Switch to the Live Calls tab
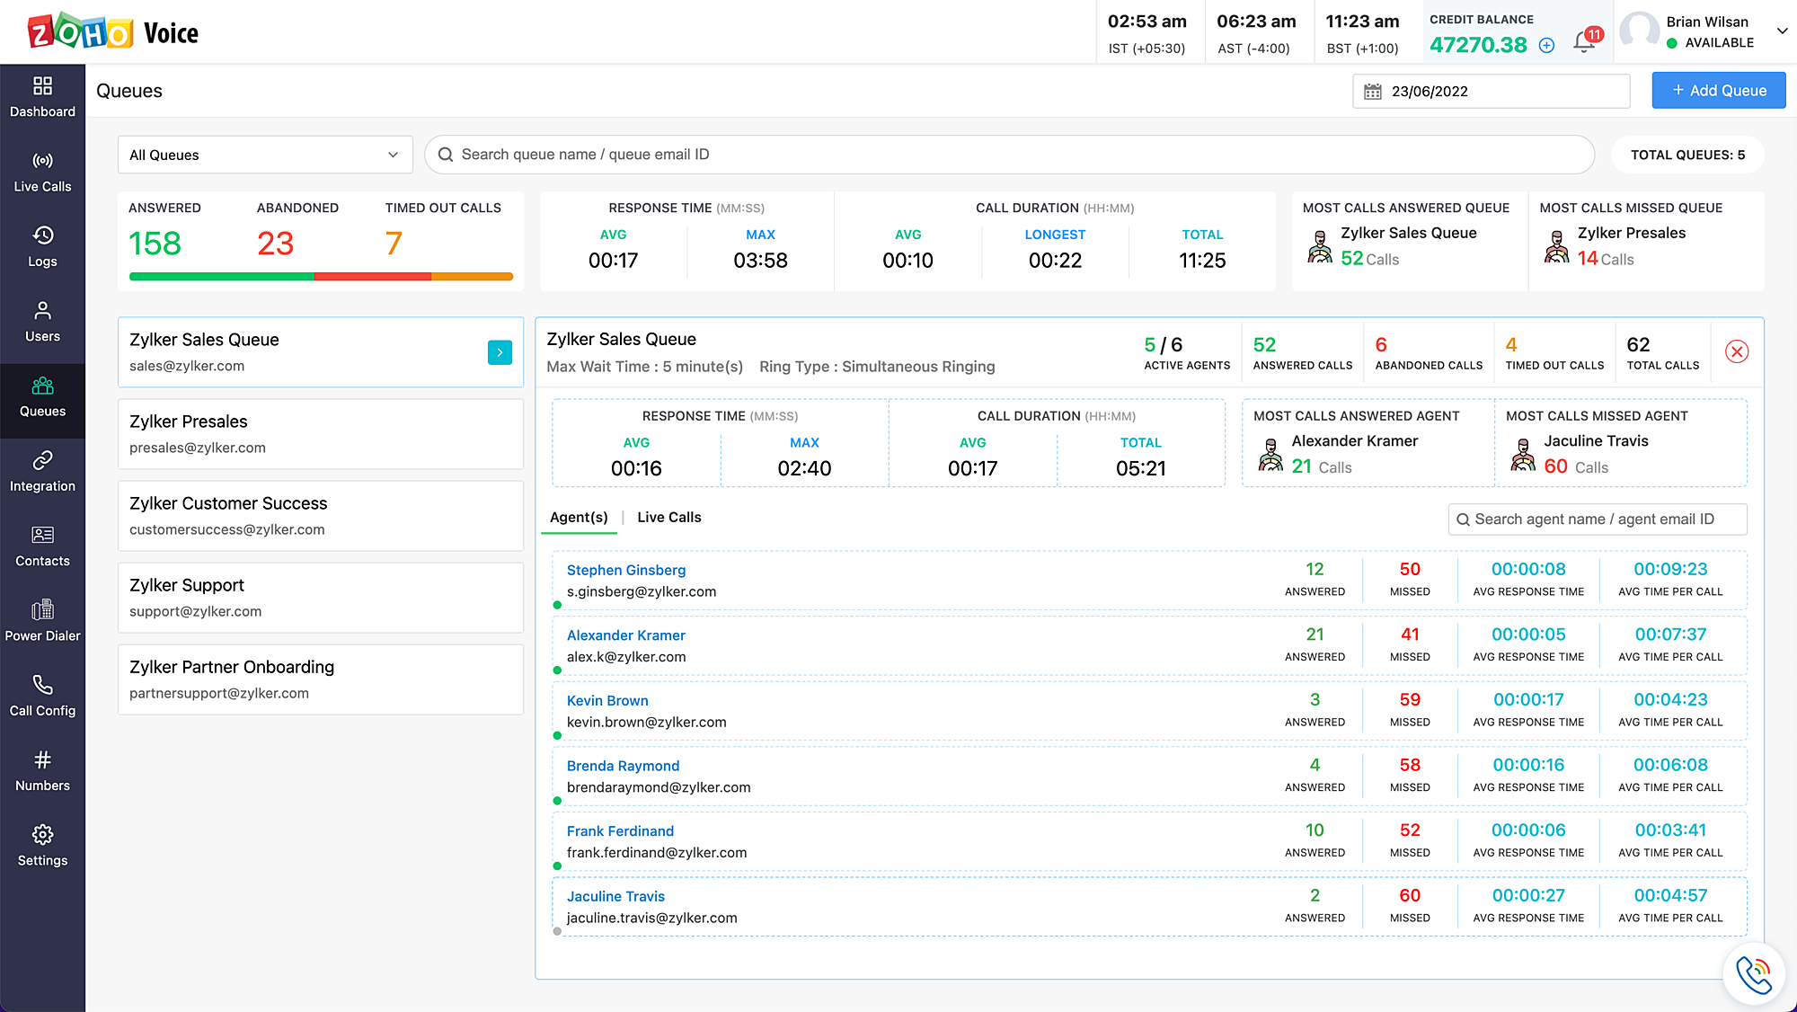 pos(668,517)
